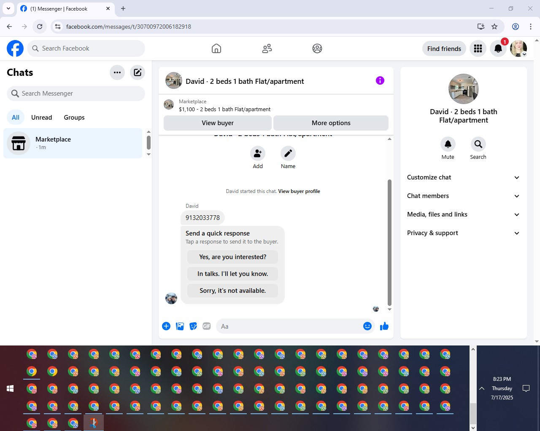This screenshot has height=431, width=540.
Task: Bookmark this tab with star icon
Action: click(x=494, y=27)
